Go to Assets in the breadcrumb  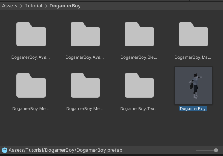pos(10,6)
